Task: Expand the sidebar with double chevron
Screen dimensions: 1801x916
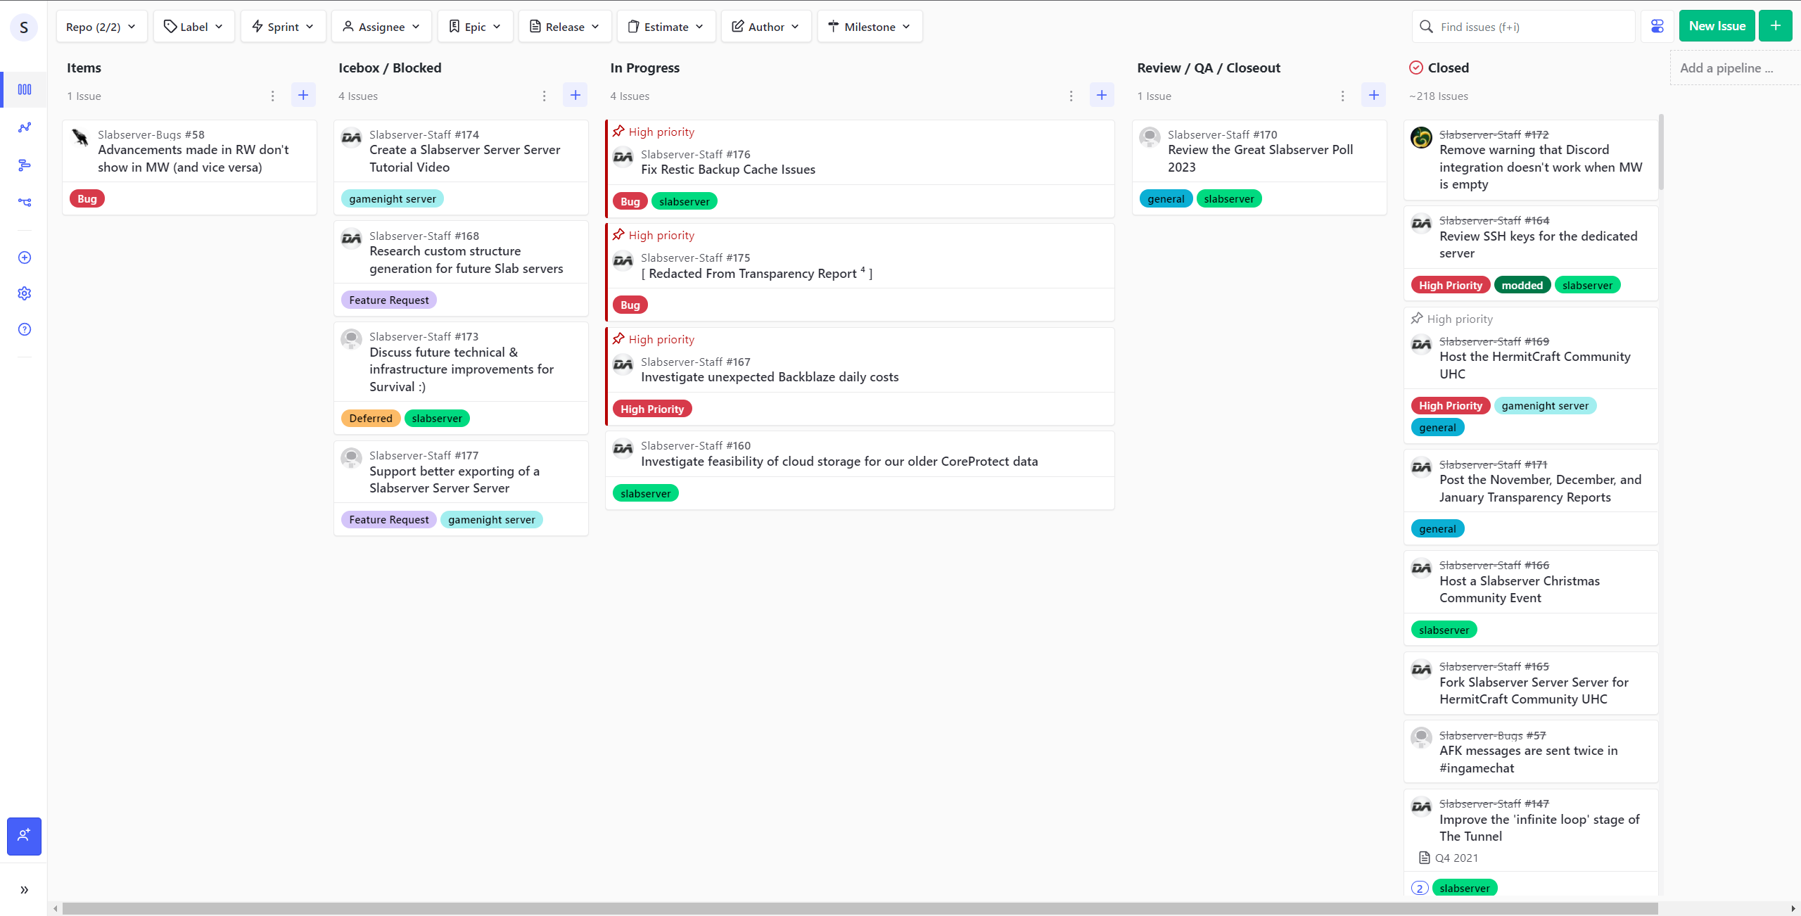Action: click(x=25, y=890)
